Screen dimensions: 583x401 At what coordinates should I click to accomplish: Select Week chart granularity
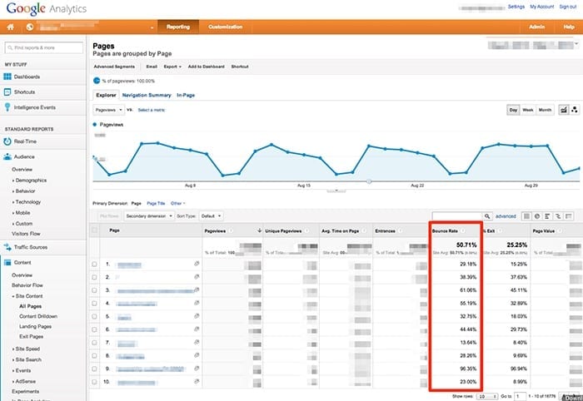pyautogui.click(x=527, y=110)
